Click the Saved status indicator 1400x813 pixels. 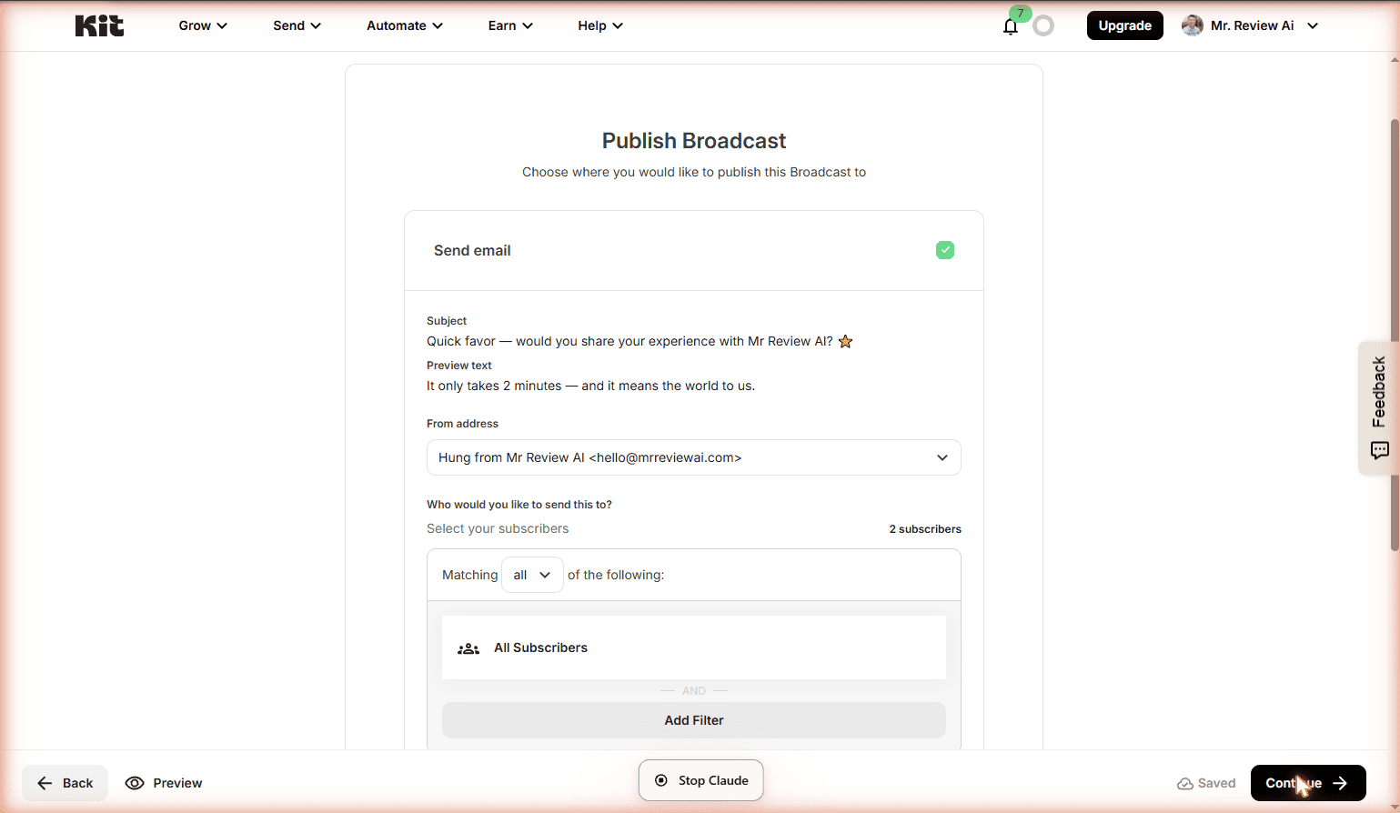pyautogui.click(x=1206, y=783)
